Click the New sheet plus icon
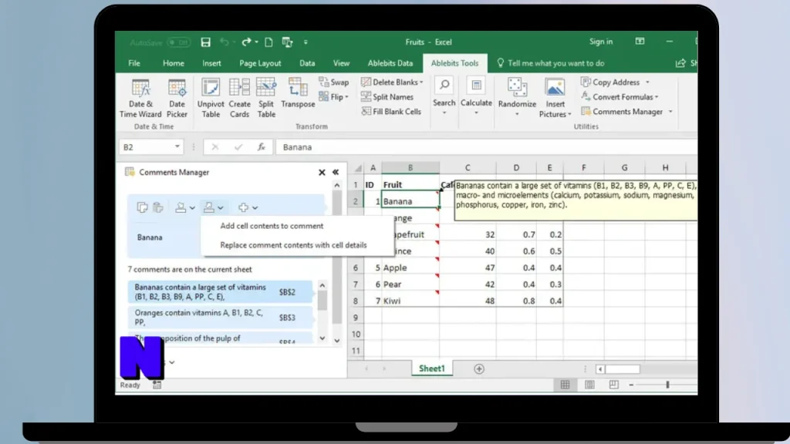Viewport: 790px width, 444px height. [479, 369]
